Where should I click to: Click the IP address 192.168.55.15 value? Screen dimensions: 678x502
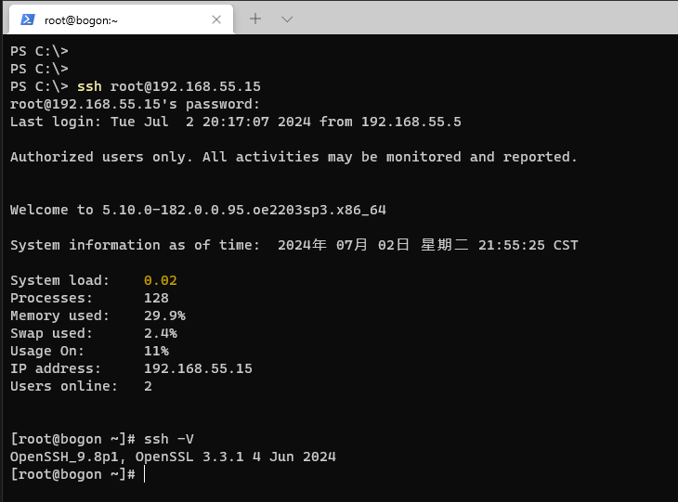coord(197,368)
